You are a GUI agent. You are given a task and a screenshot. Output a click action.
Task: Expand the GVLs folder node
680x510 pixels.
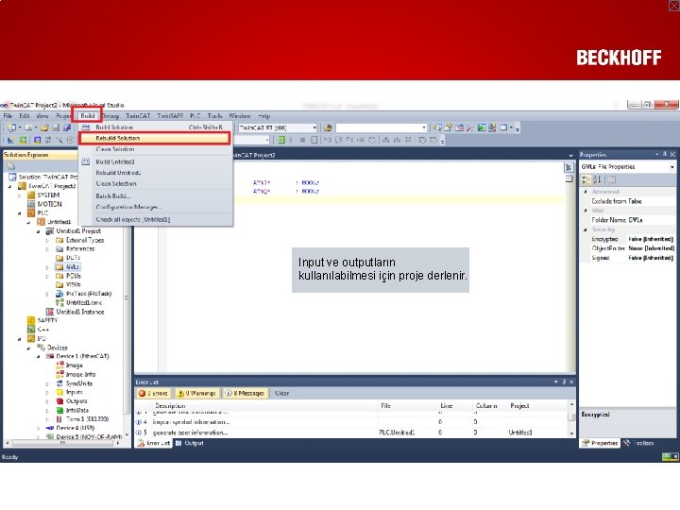pyautogui.click(x=48, y=267)
